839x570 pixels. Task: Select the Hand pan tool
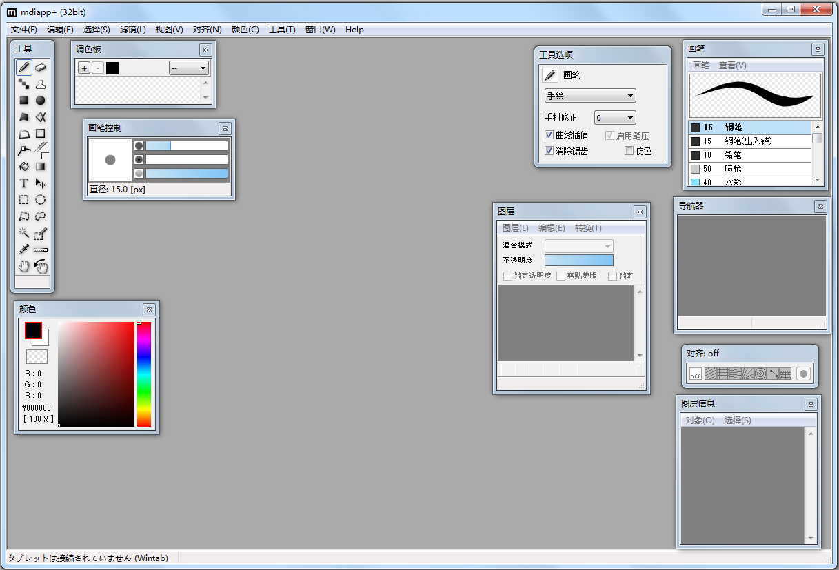pos(23,267)
